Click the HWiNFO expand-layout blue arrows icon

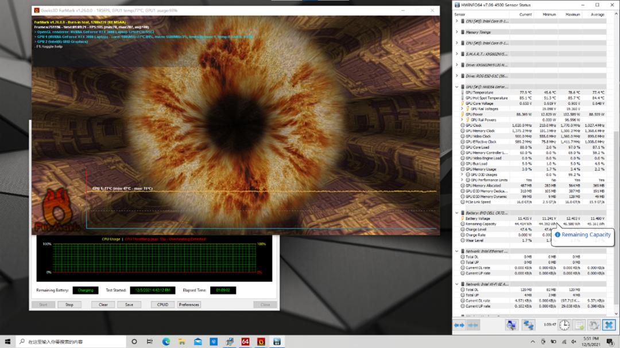(x=459, y=325)
